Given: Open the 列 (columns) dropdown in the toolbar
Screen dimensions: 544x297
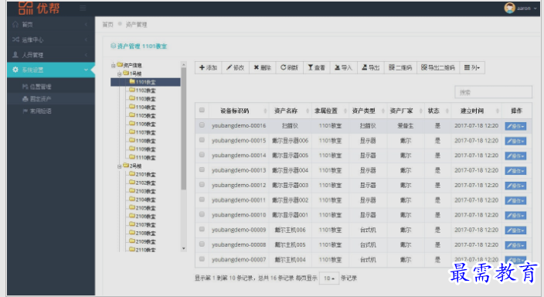Looking at the screenshot, I should coord(472,68).
